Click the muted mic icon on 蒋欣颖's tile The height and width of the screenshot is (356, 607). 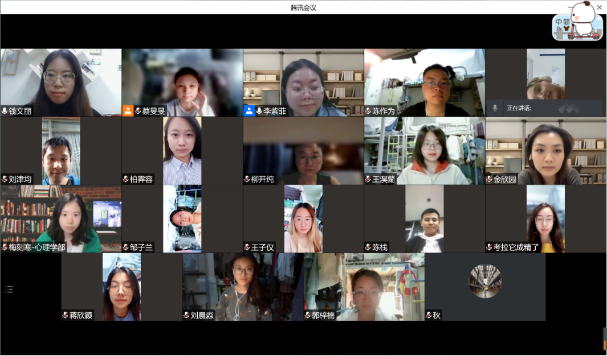66,315
